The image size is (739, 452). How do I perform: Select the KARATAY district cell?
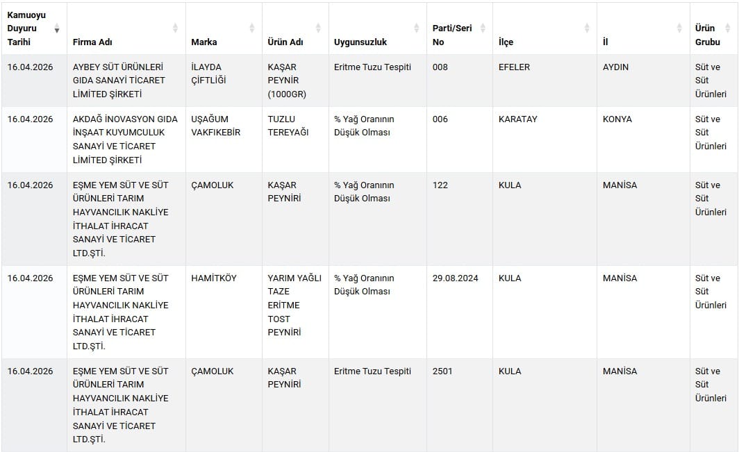[x=518, y=119]
